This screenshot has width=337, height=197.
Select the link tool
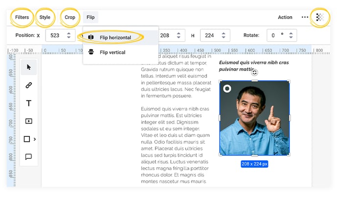[29, 85]
